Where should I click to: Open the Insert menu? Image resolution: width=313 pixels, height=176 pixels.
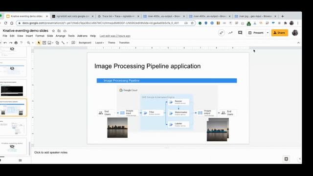pyautogui.click(x=29, y=36)
